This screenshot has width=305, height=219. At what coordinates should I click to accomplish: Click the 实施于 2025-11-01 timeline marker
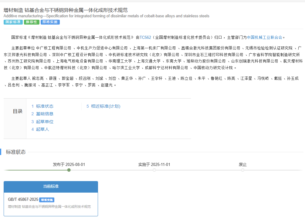coord(154,170)
